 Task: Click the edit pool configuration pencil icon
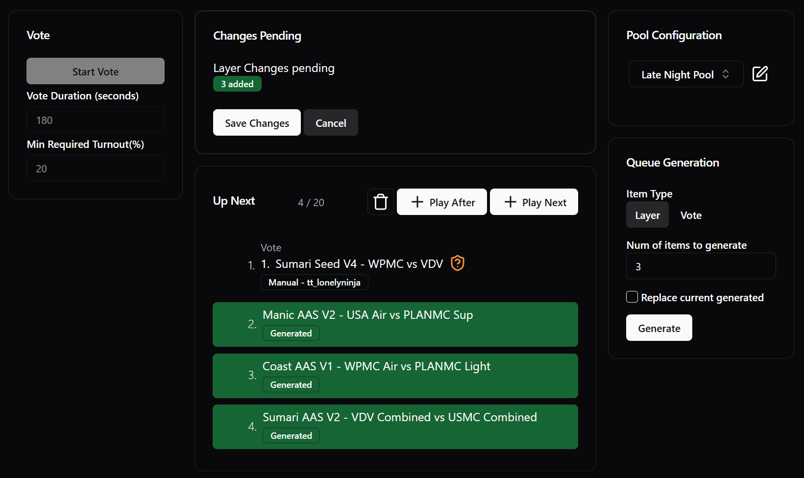pyautogui.click(x=760, y=74)
